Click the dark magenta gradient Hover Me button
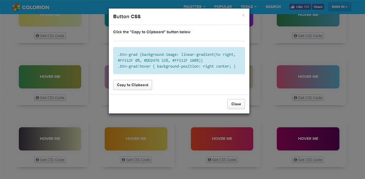Image resolution: width=365 pixels, height=179 pixels. tap(308, 139)
